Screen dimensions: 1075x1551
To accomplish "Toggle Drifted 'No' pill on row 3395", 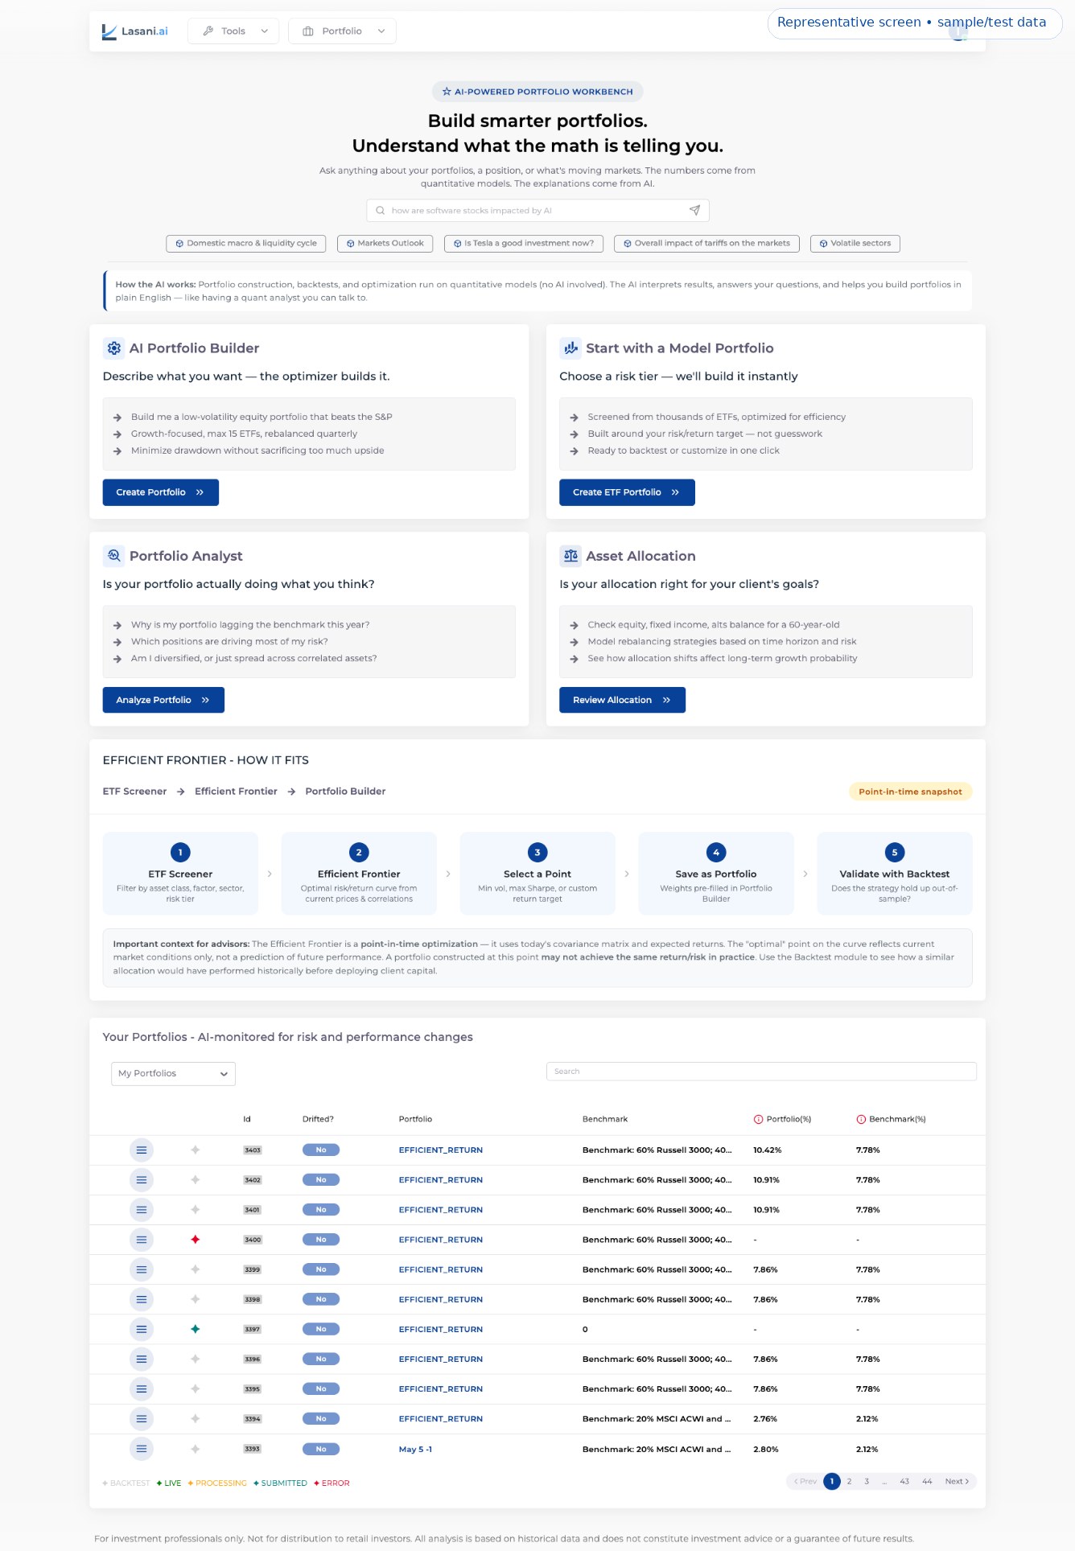I will pos(321,1389).
